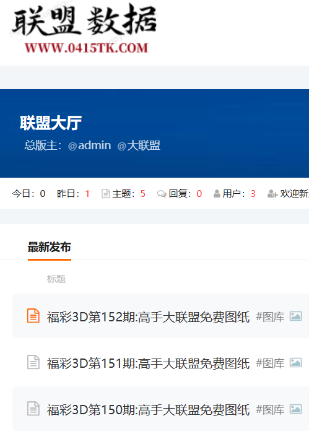Click the 用户 person icon
Screen dimensions: 309x439
tap(217, 193)
